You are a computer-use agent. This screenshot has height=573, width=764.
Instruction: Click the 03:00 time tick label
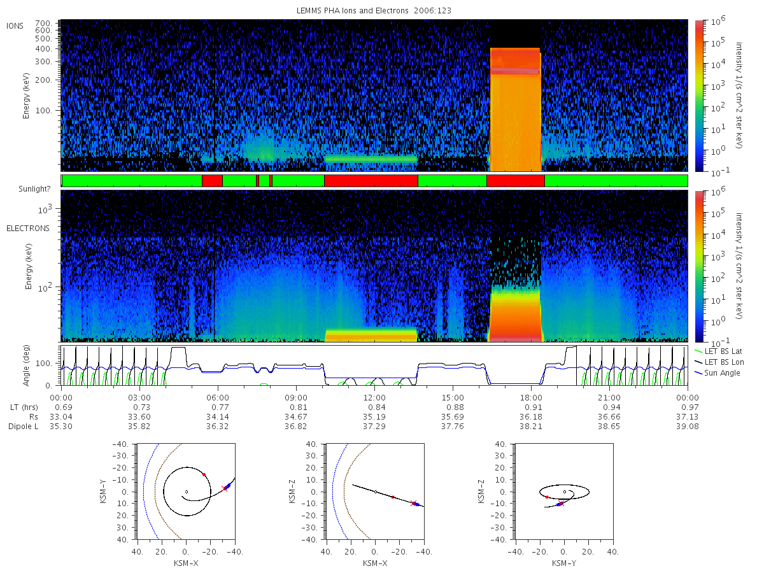(139, 397)
